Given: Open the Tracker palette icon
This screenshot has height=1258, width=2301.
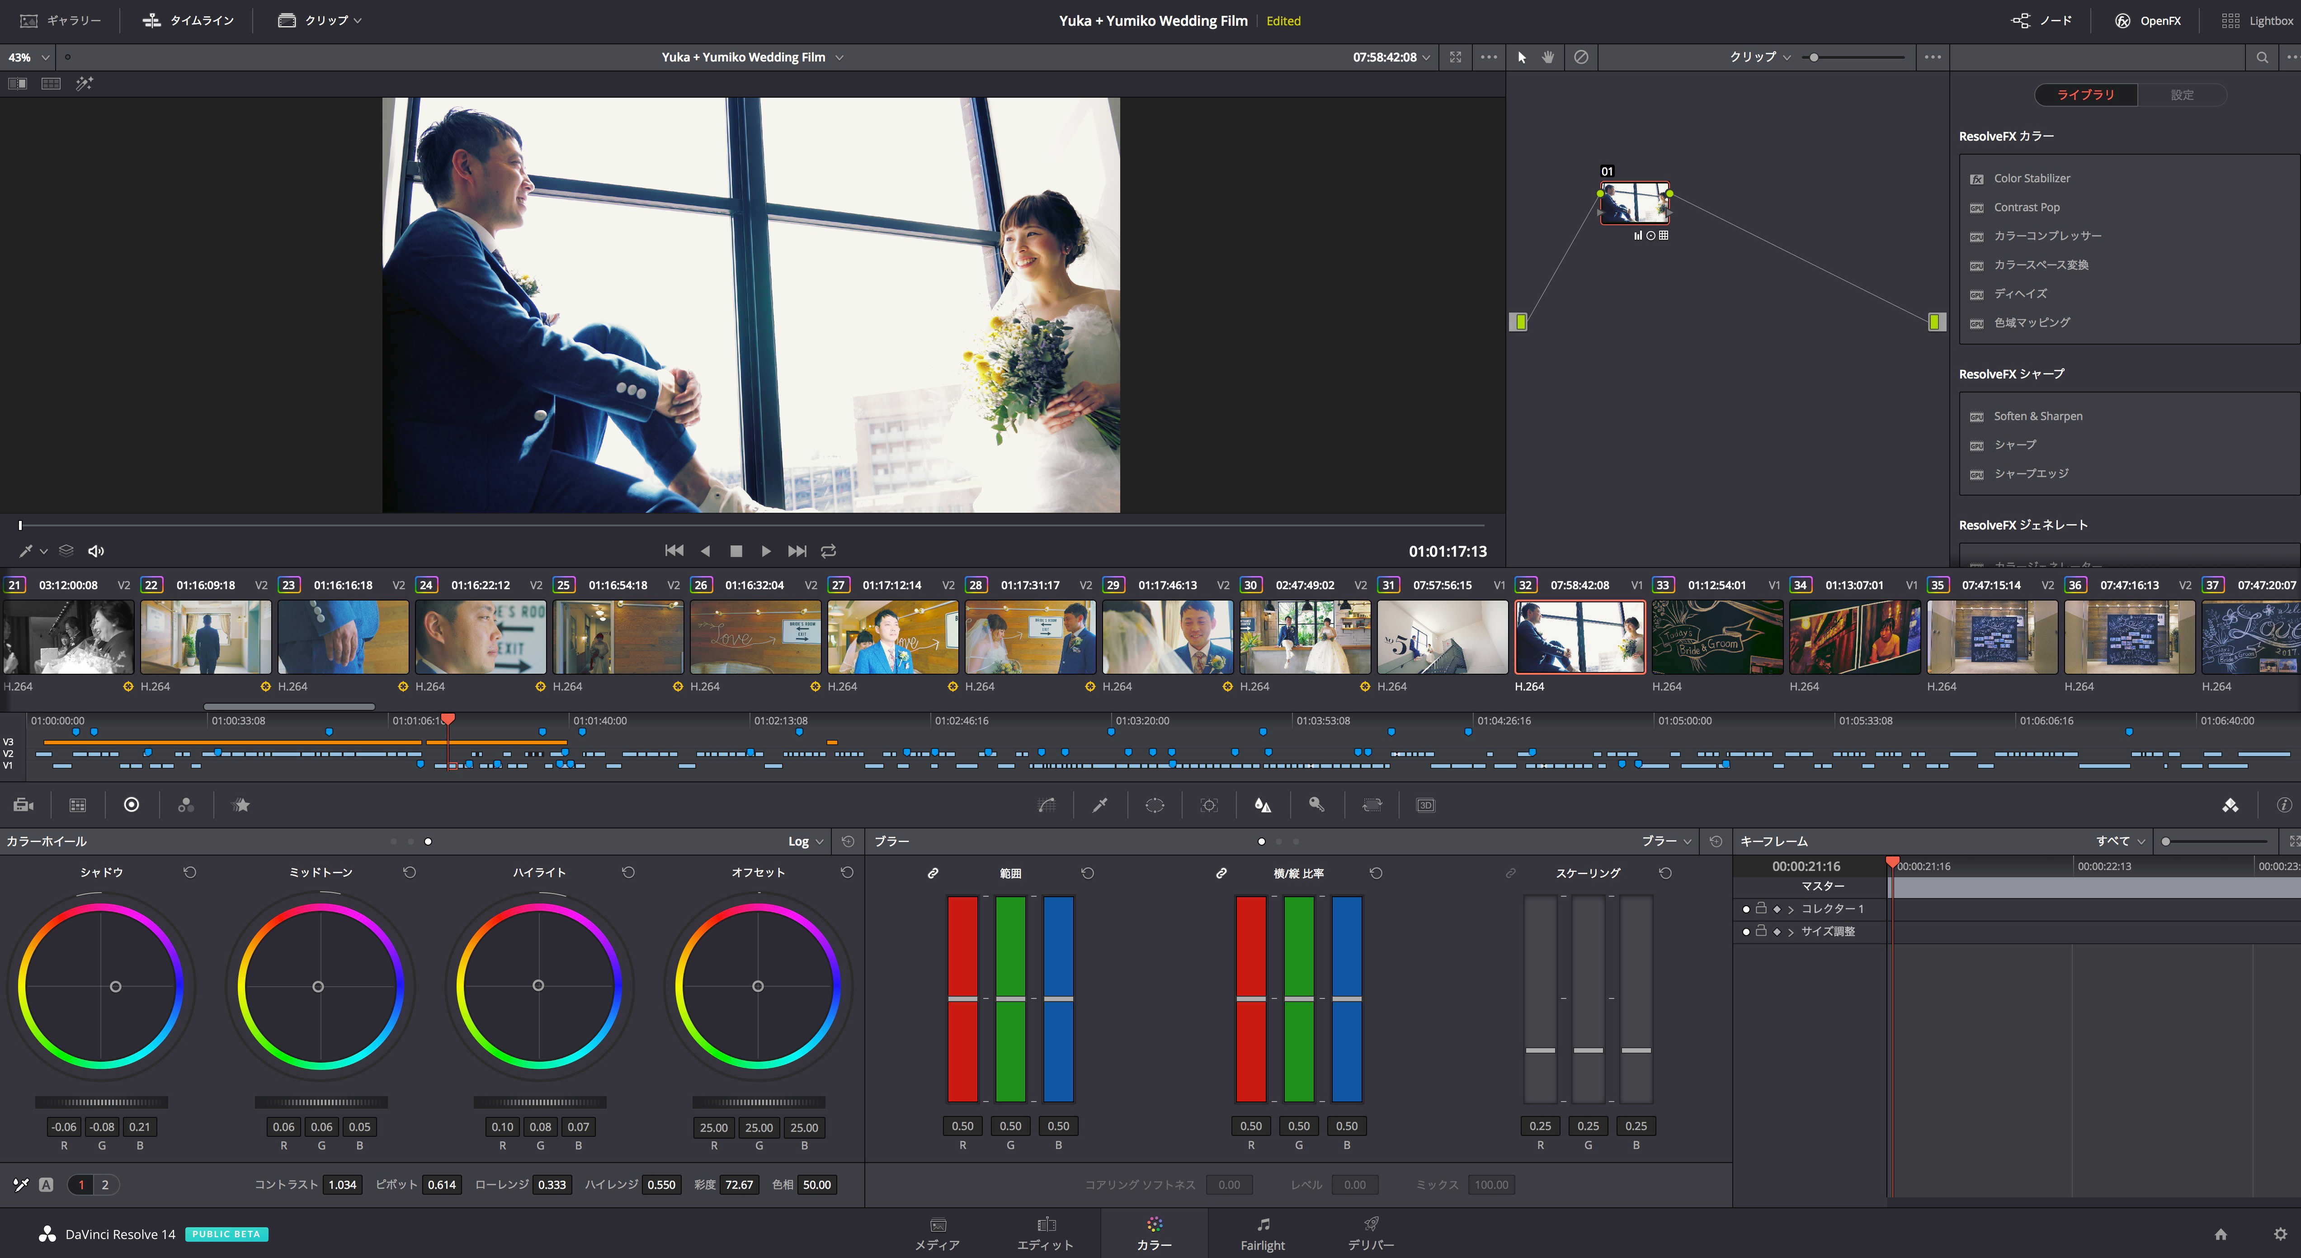Looking at the screenshot, I should (x=1208, y=805).
